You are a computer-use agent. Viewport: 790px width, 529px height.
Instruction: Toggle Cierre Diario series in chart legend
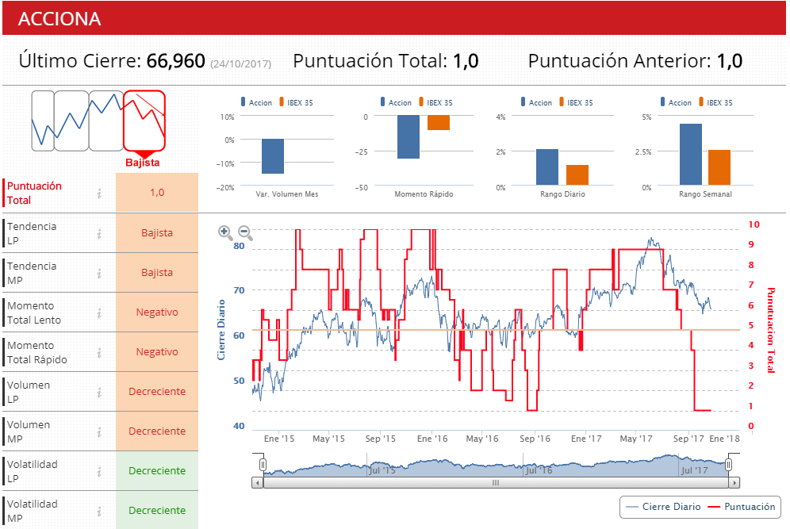pyautogui.click(x=663, y=507)
